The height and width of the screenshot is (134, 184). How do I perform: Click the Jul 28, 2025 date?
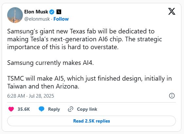pos(42,96)
